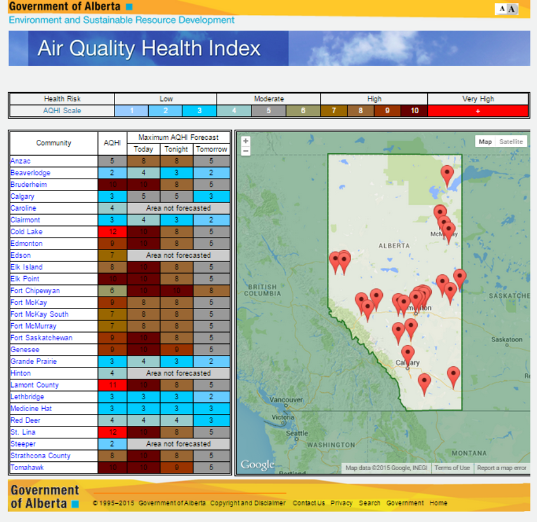Click the AQHI Scale label link

(62, 111)
